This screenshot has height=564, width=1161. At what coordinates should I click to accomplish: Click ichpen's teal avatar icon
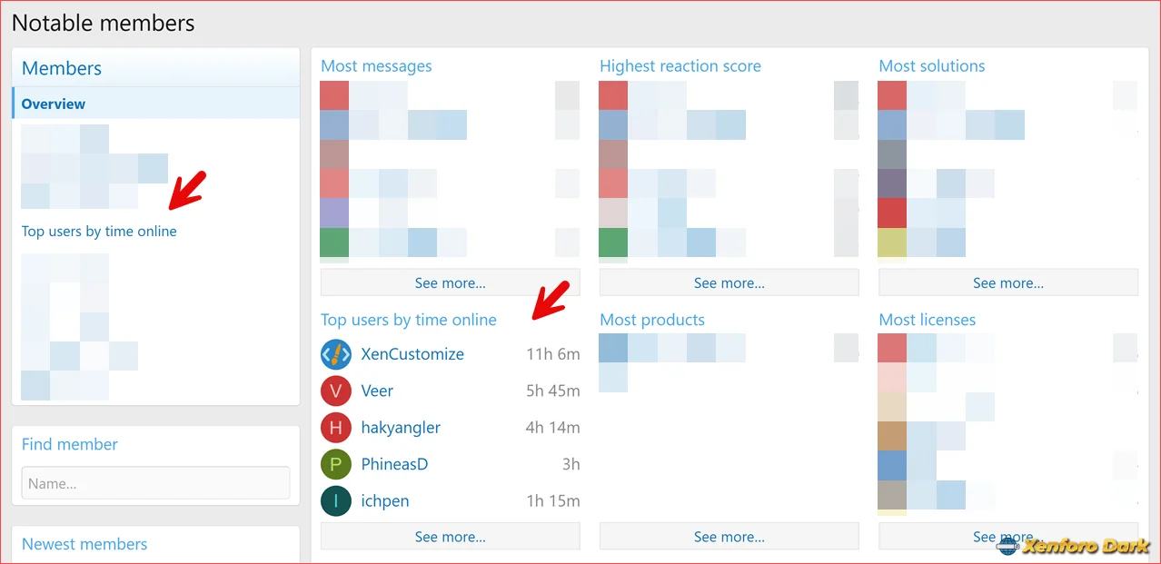pos(336,500)
